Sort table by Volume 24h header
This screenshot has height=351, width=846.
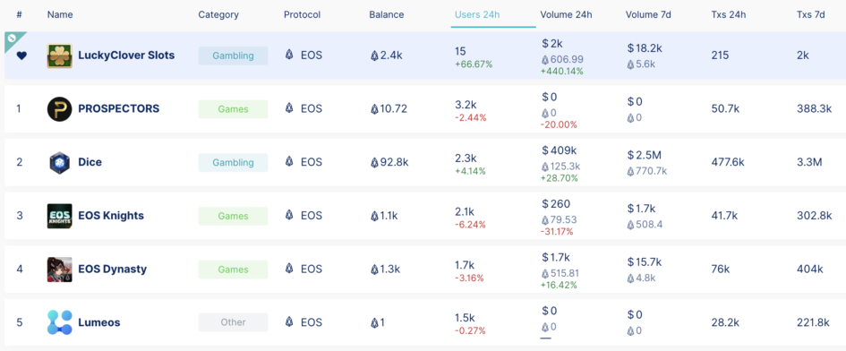click(566, 14)
